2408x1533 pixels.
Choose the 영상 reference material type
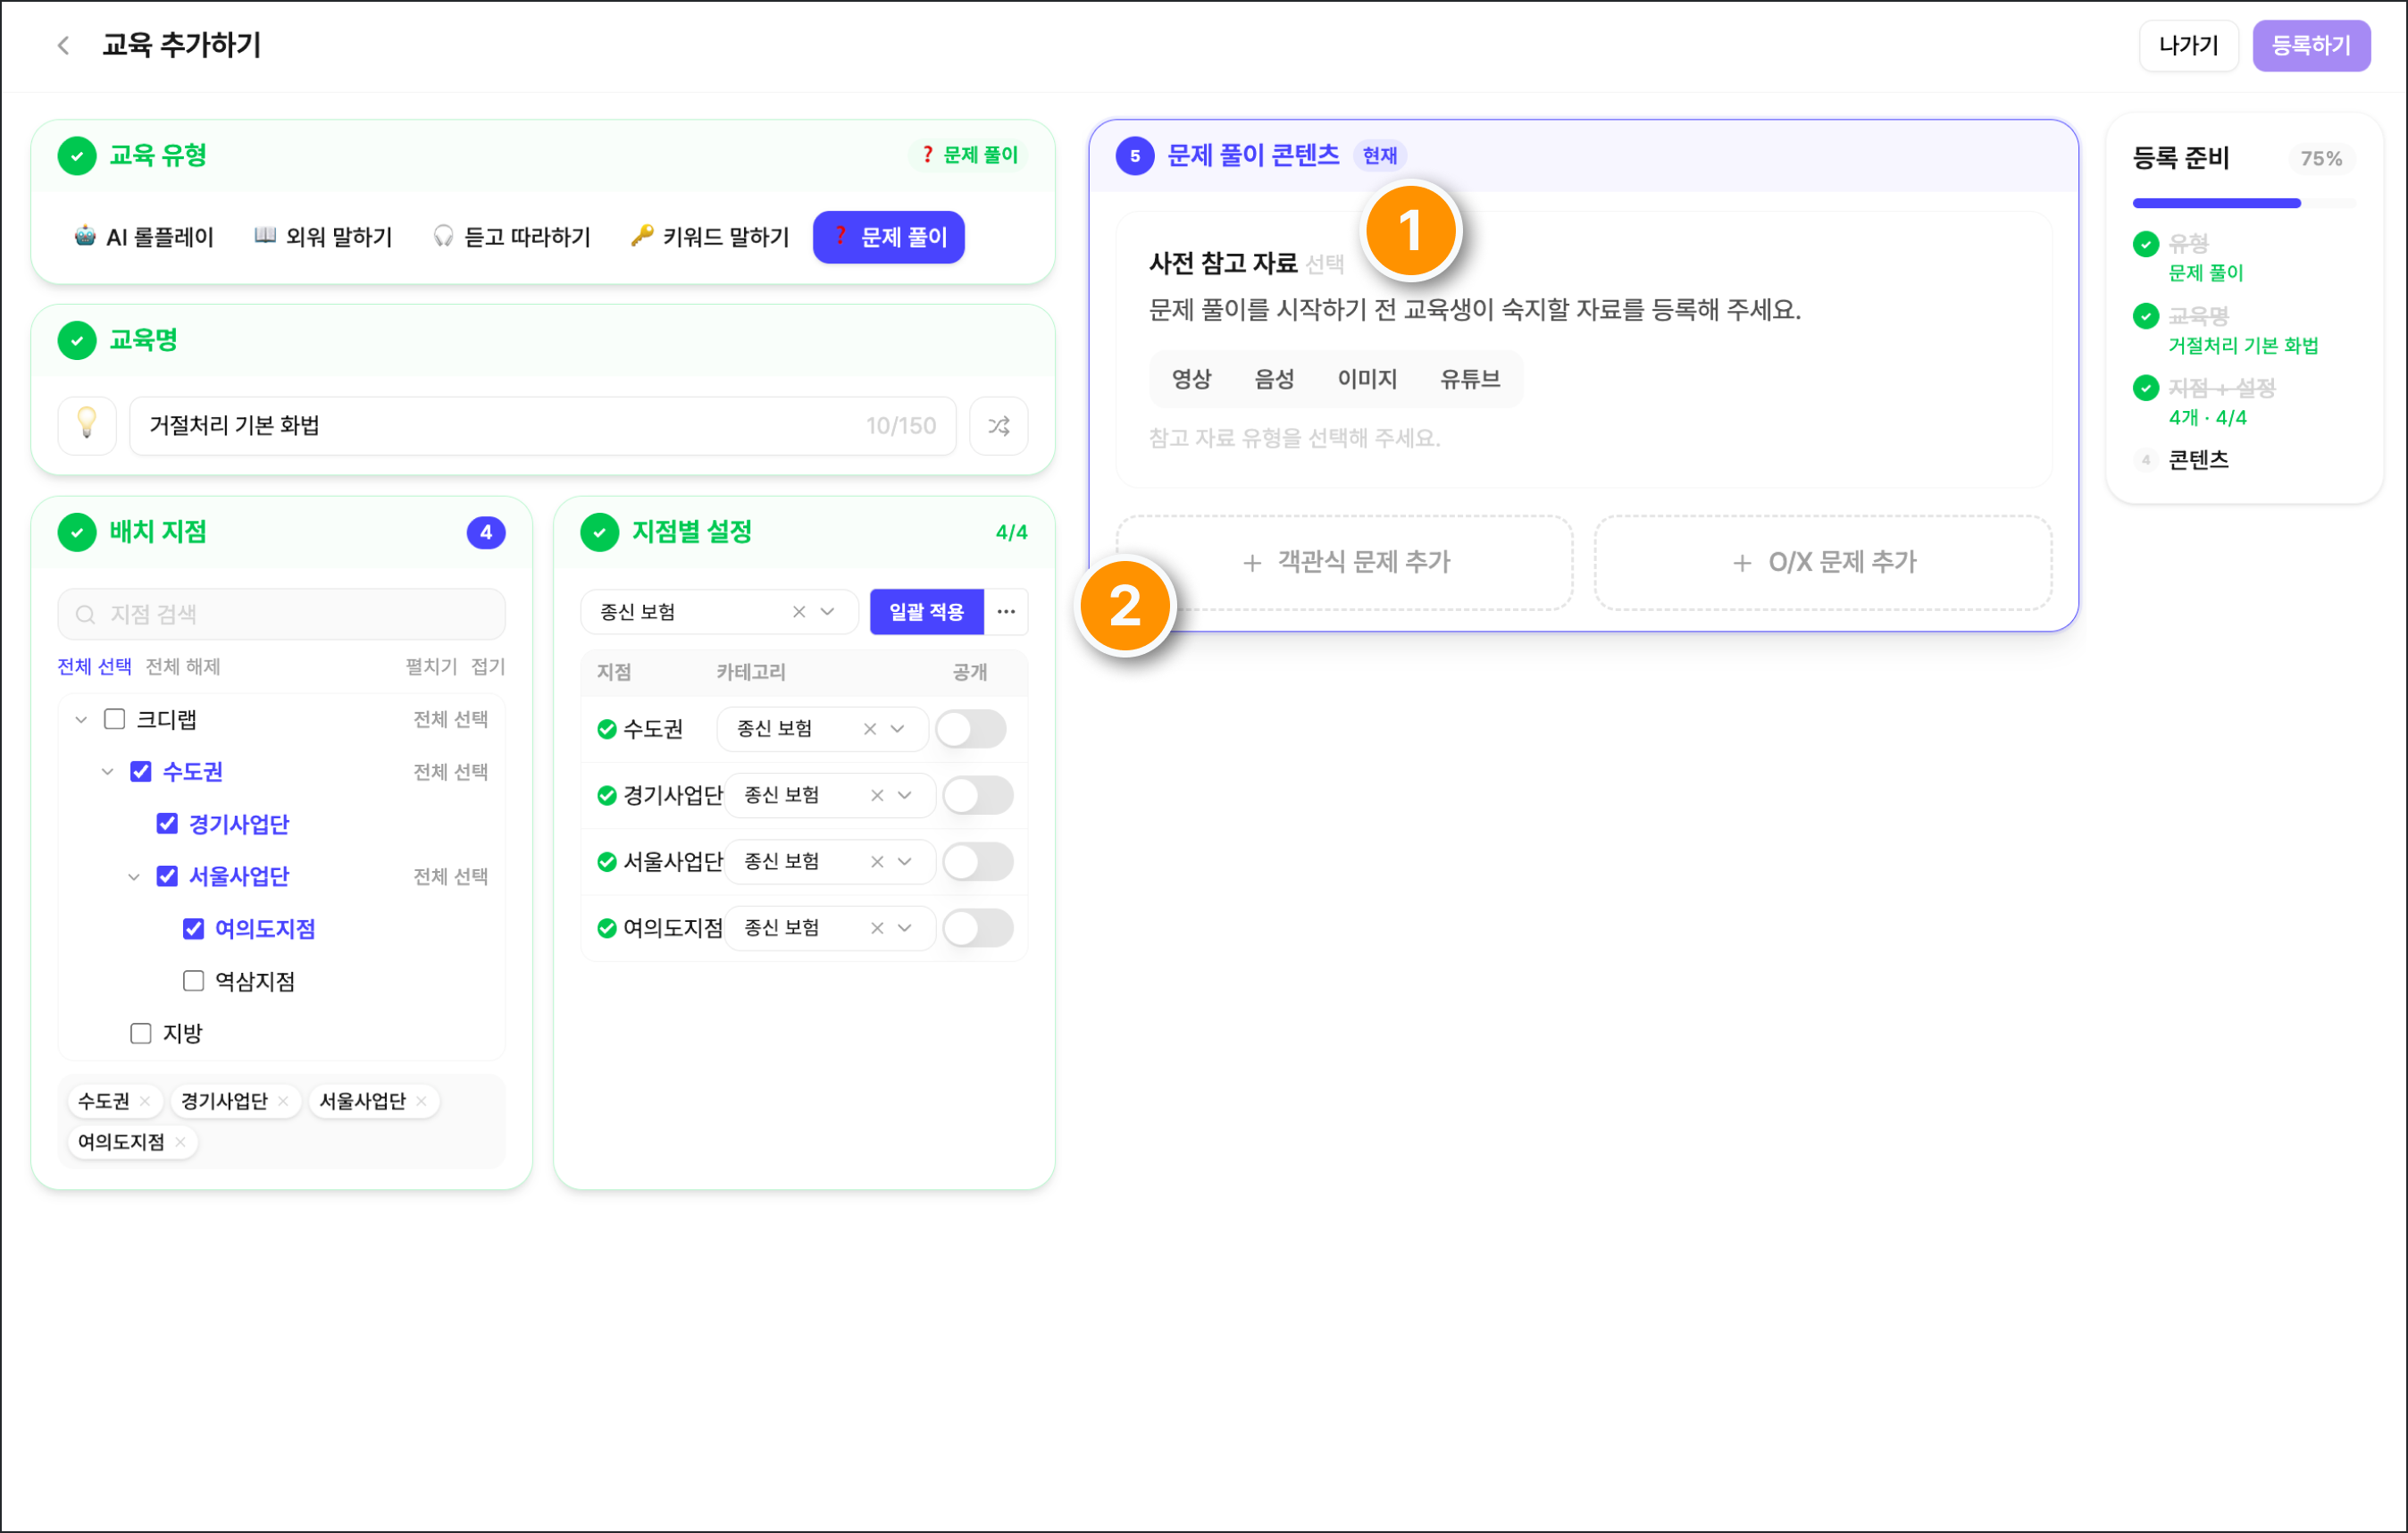click(x=1191, y=379)
